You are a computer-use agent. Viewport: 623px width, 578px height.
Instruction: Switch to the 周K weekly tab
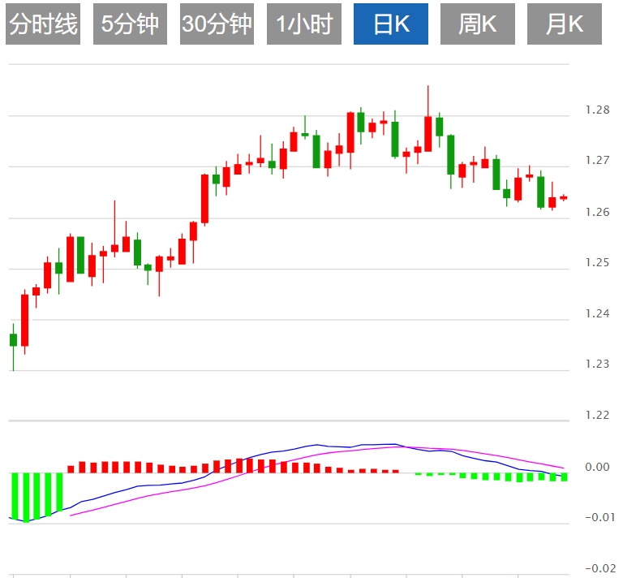click(478, 24)
